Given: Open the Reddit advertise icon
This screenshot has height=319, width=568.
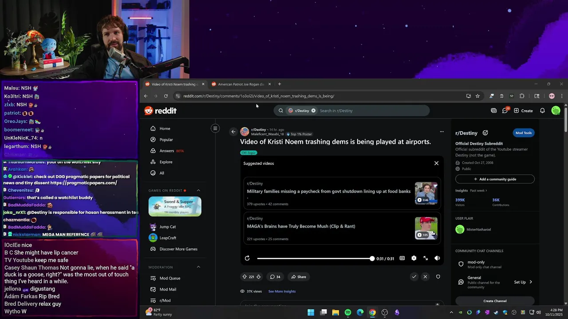Looking at the screenshot, I should point(494,111).
